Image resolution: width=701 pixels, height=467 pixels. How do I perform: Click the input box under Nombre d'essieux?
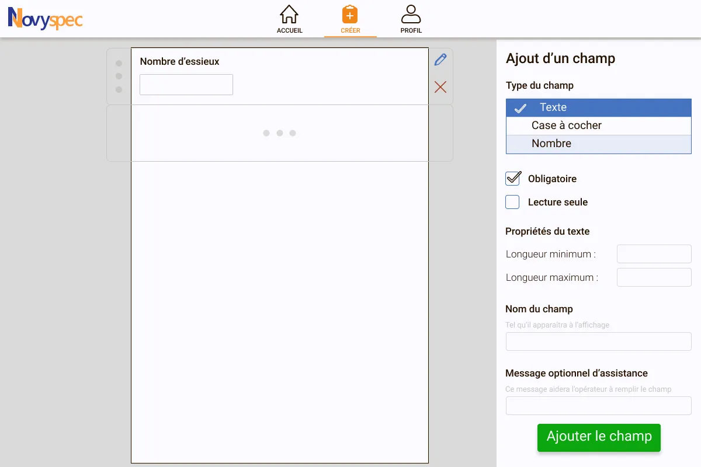186,85
